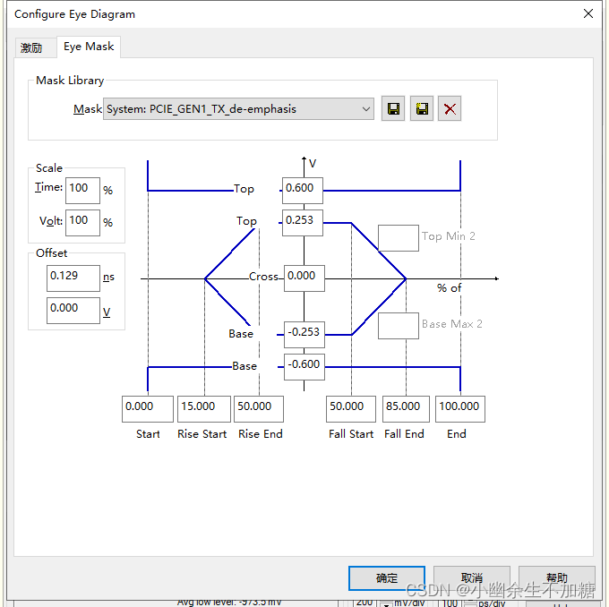The width and height of the screenshot is (609, 607).
Task: Edit the 0.000 V offset field
Action: 73,311
